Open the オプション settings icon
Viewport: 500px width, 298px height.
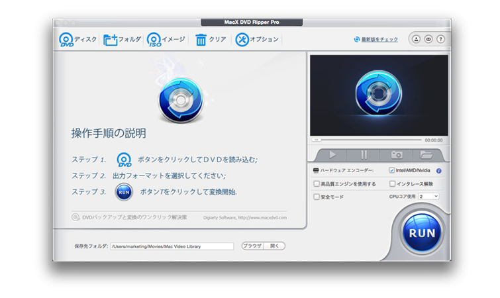[241, 40]
